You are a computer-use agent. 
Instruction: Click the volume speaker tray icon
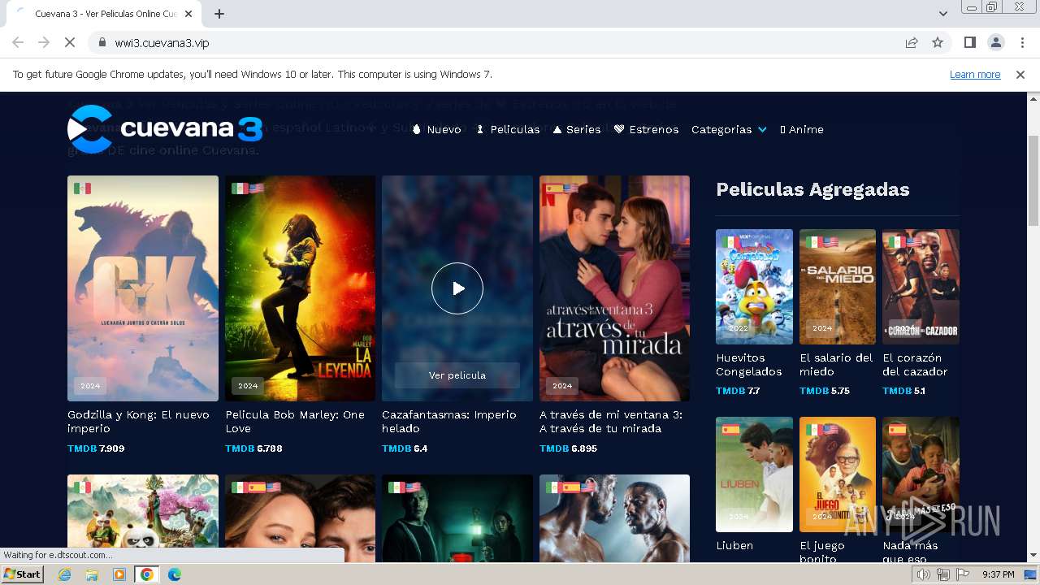924,574
